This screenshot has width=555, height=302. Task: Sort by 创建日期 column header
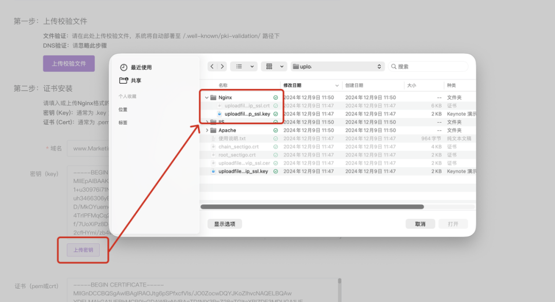point(354,85)
